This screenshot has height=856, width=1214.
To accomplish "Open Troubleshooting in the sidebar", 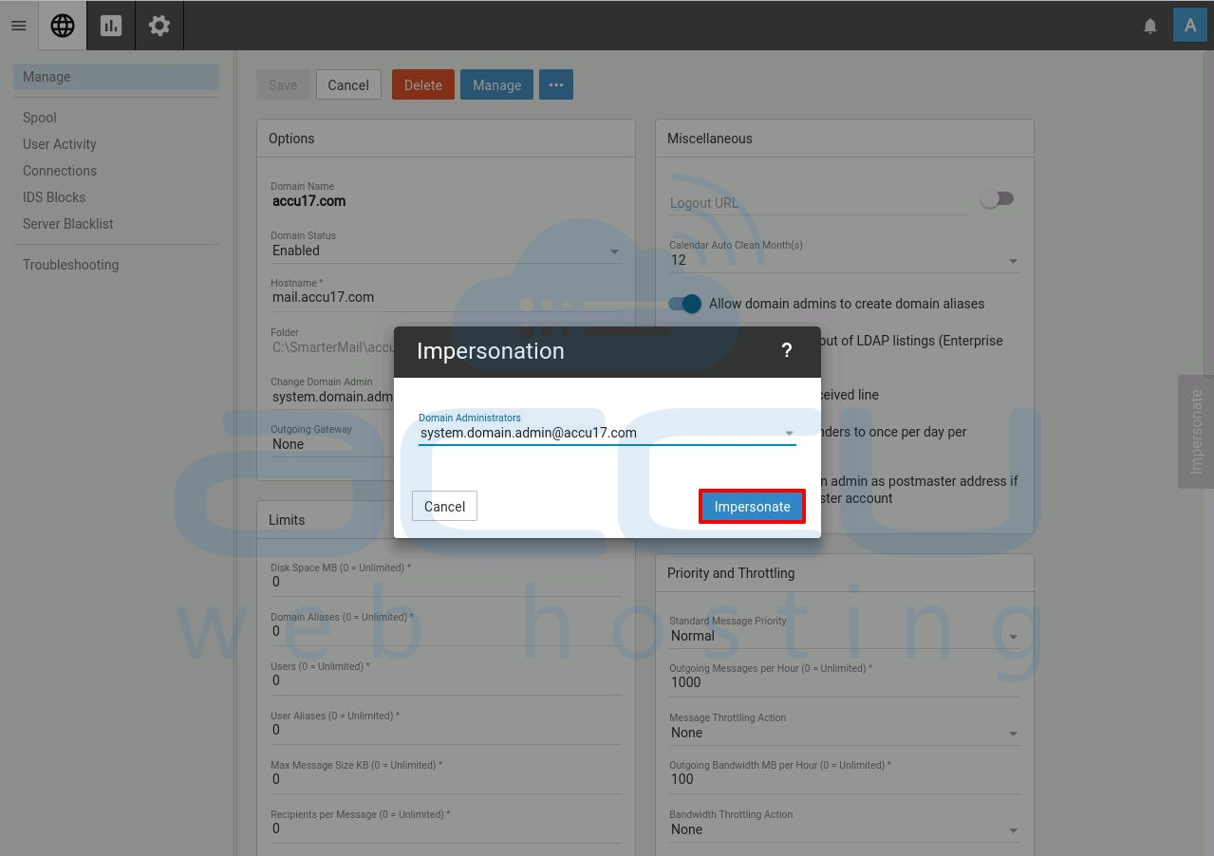I will click(x=71, y=265).
